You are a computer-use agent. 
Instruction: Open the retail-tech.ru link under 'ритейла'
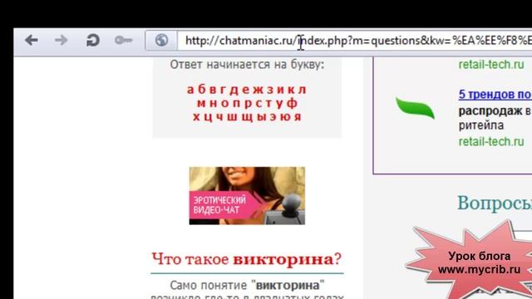coord(491,141)
